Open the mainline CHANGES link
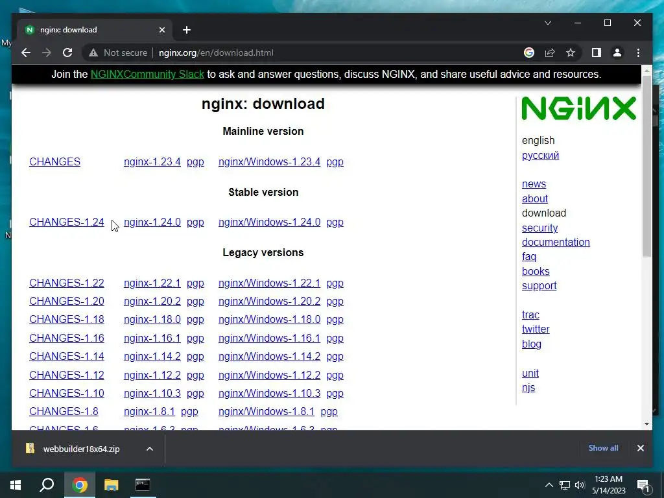664x498 pixels. click(x=54, y=161)
